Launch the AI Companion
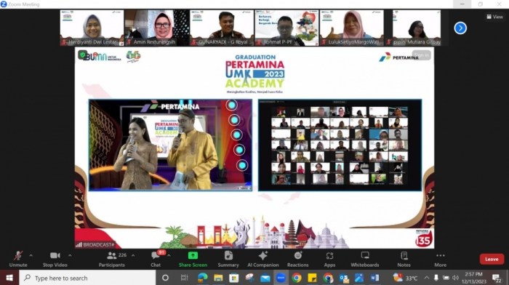509x285 pixels. (x=263, y=260)
